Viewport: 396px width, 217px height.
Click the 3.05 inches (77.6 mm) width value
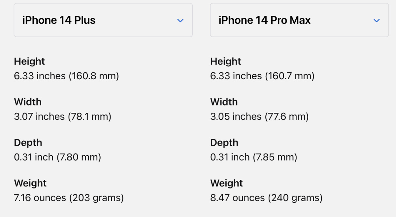pyautogui.click(x=259, y=116)
